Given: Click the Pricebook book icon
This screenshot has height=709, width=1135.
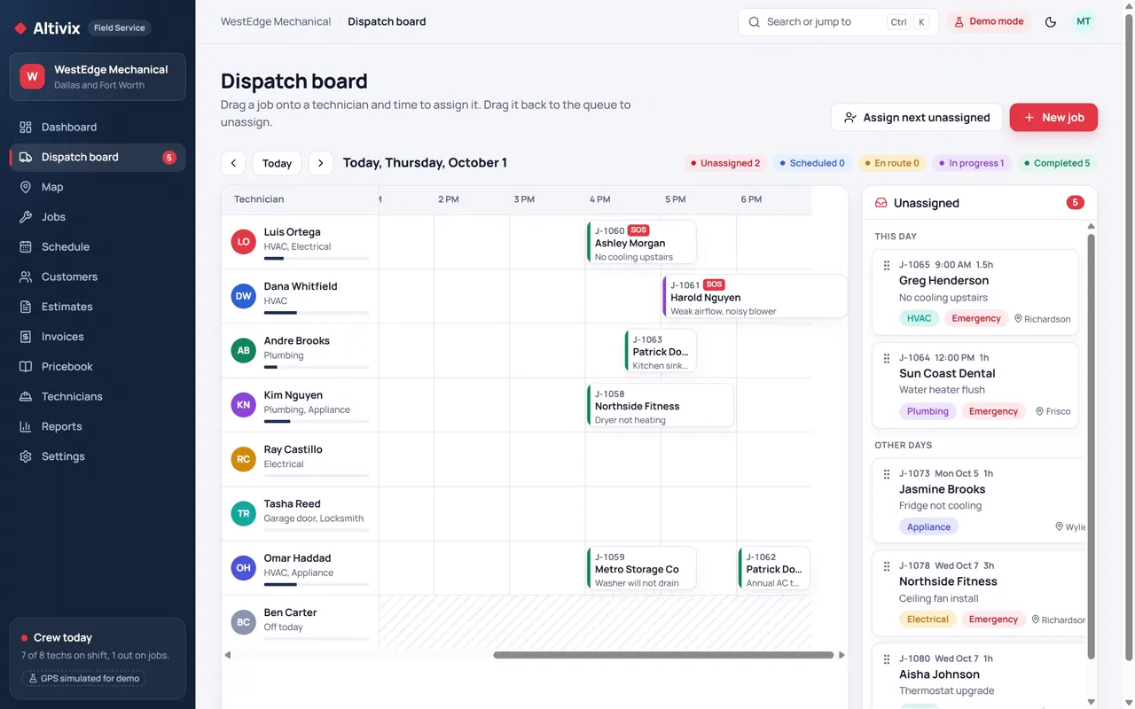Looking at the screenshot, I should pos(26,366).
